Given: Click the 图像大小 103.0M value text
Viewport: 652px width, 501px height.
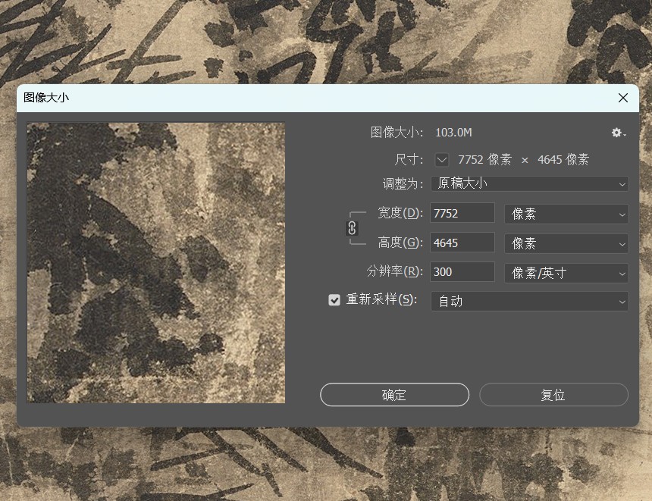Looking at the screenshot, I should 453,133.
